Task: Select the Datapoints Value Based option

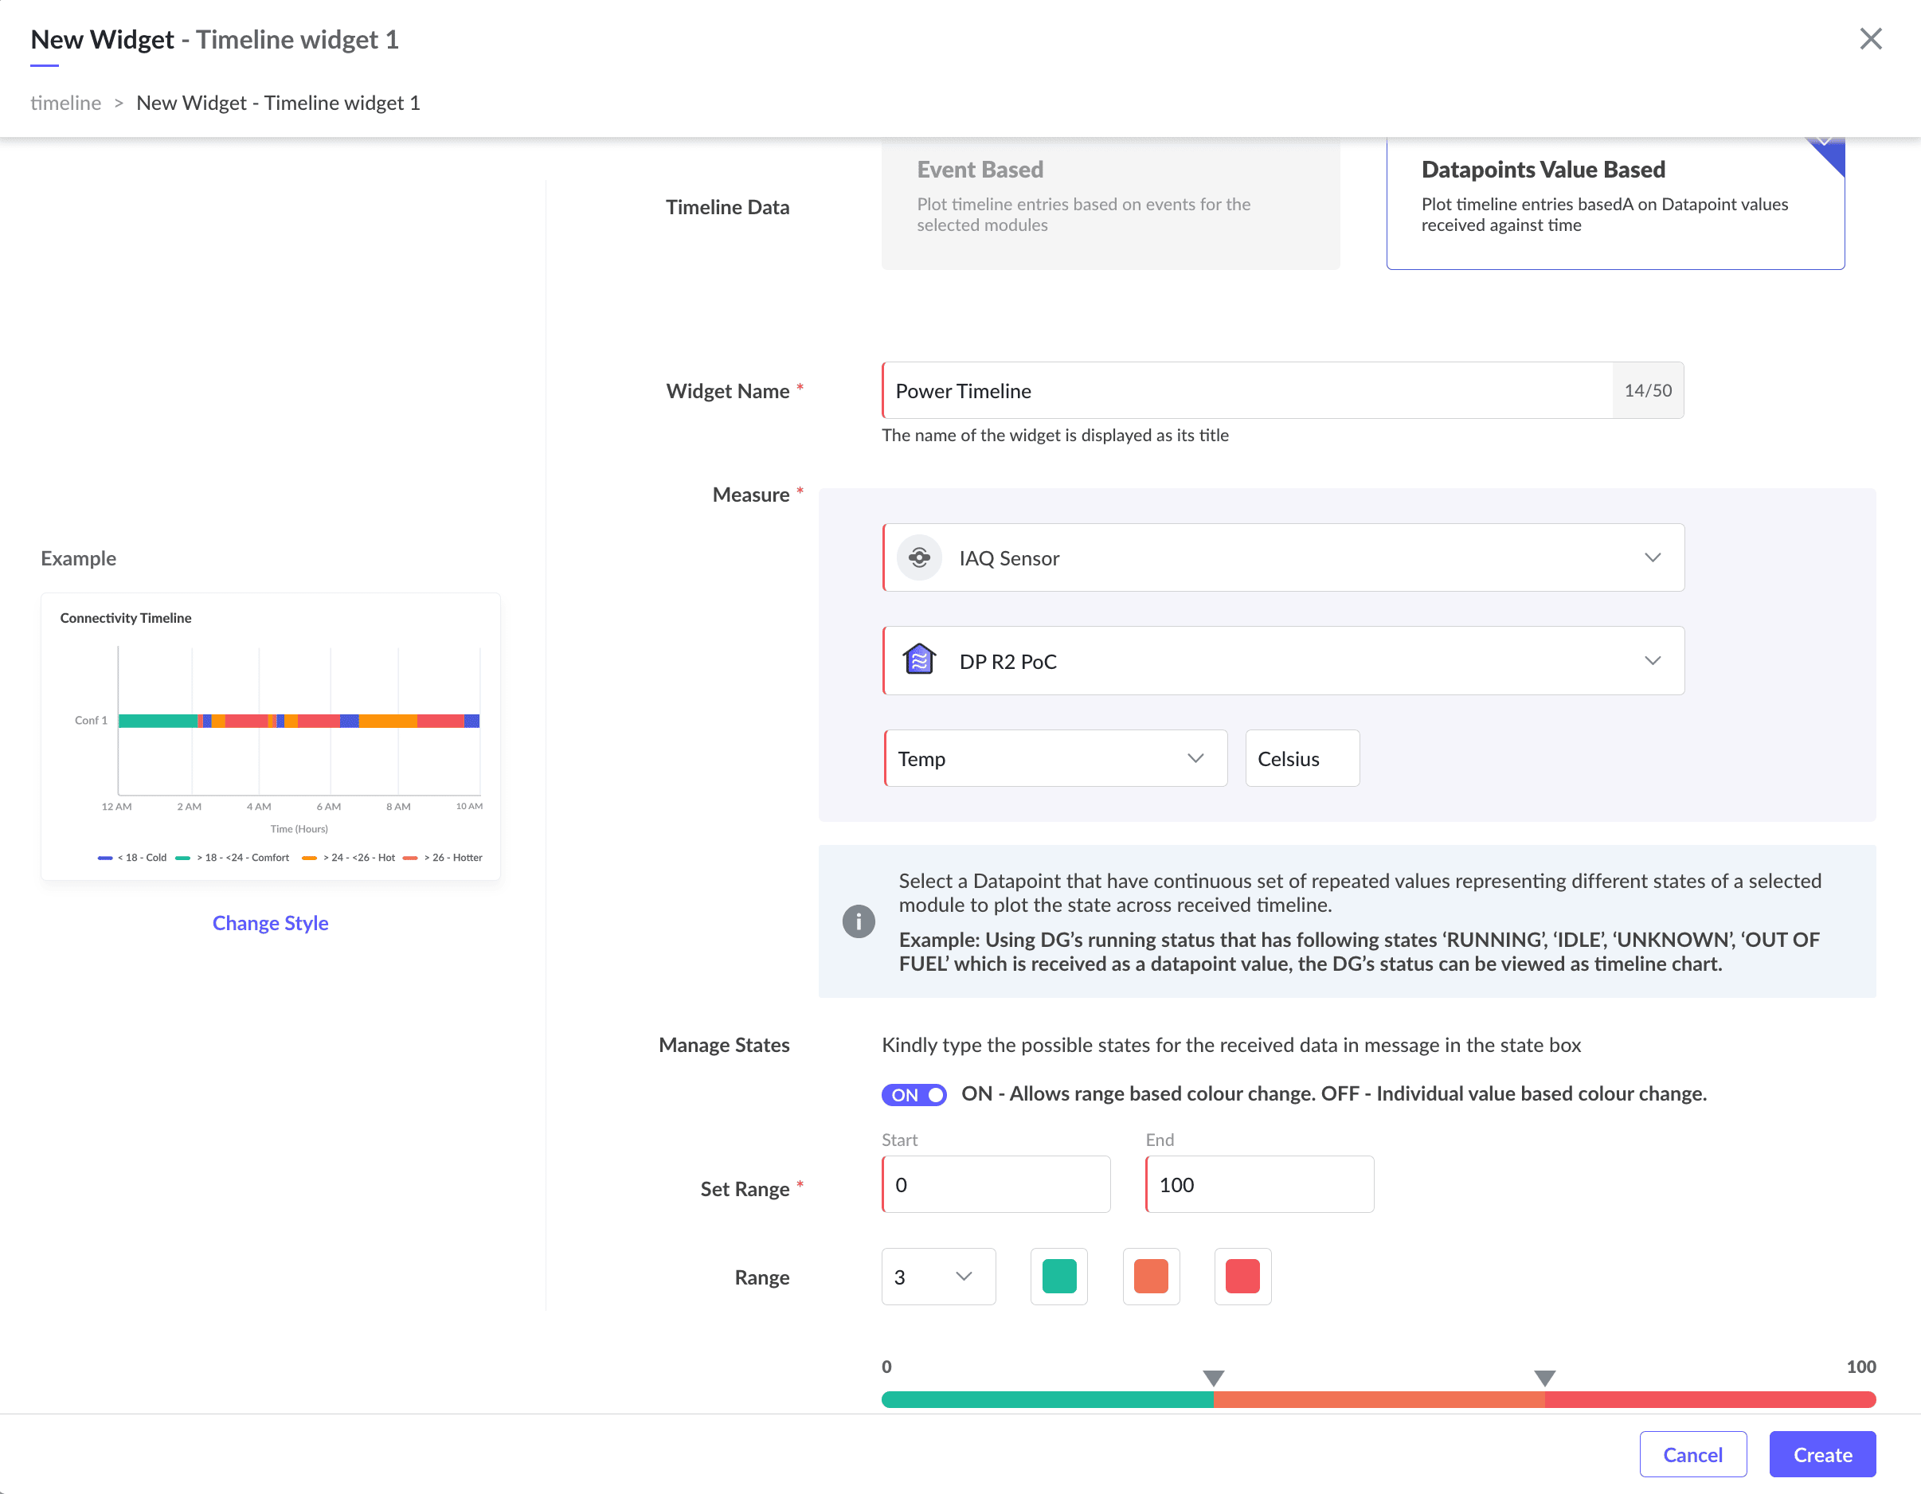Action: 1614,204
